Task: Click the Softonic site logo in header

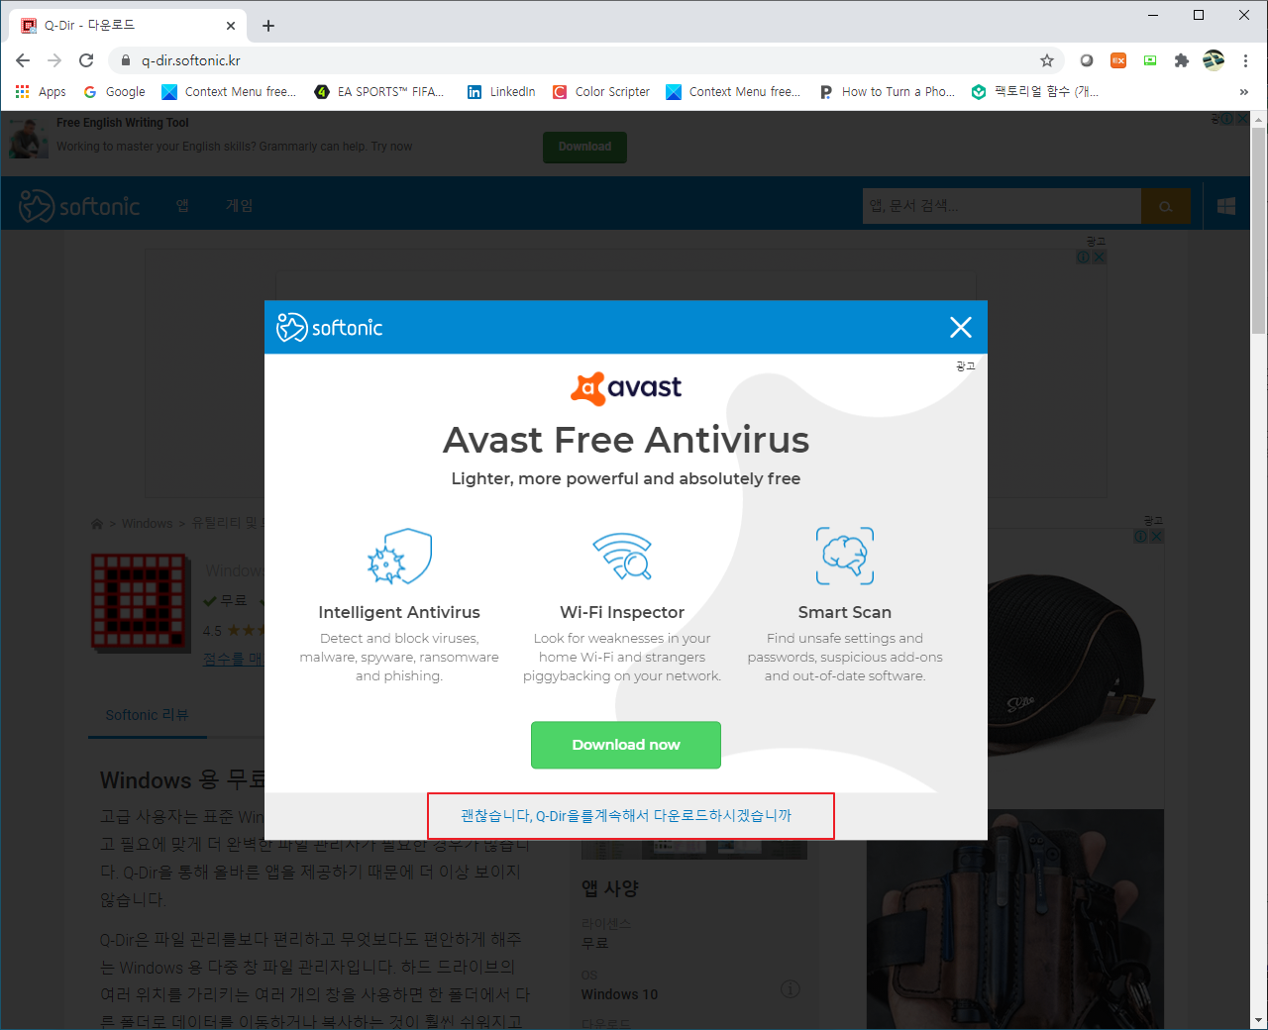Action: tap(80, 206)
